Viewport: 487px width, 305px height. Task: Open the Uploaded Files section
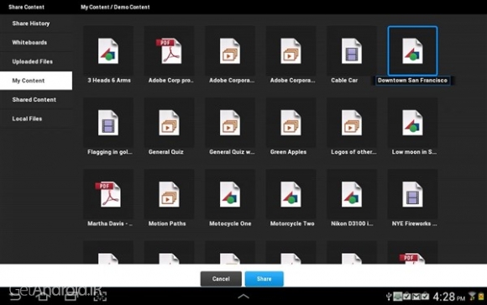point(36,61)
